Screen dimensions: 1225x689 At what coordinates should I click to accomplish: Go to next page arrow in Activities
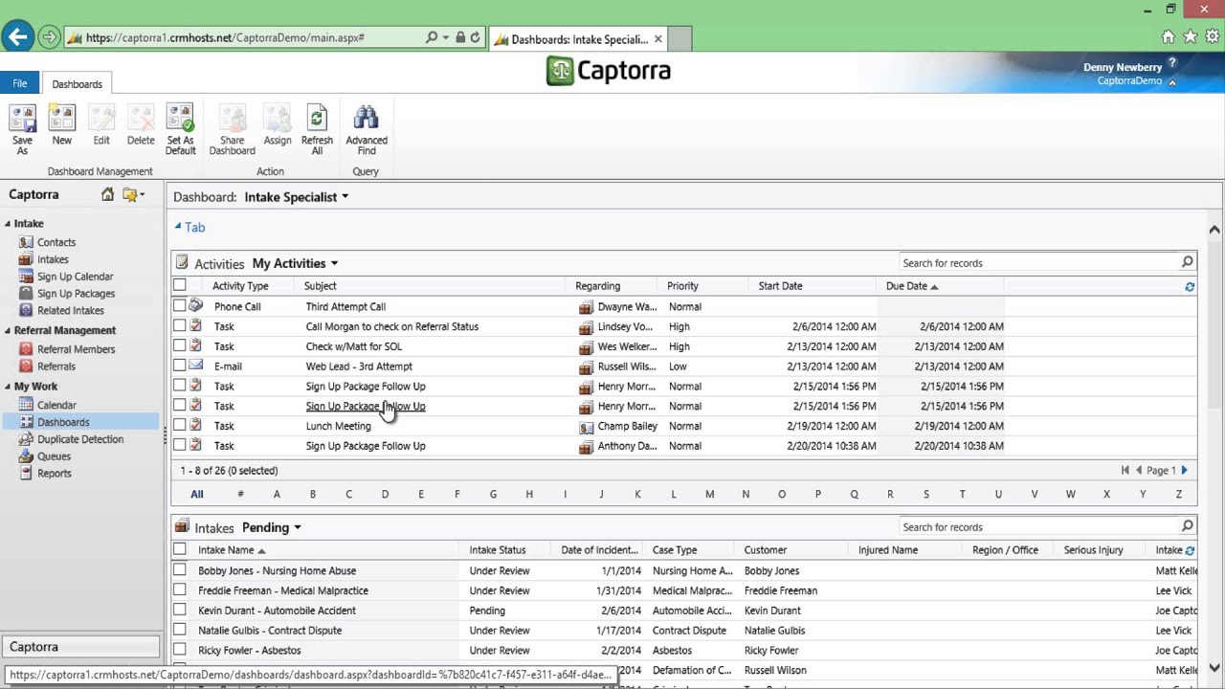pyautogui.click(x=1184, y=471)
